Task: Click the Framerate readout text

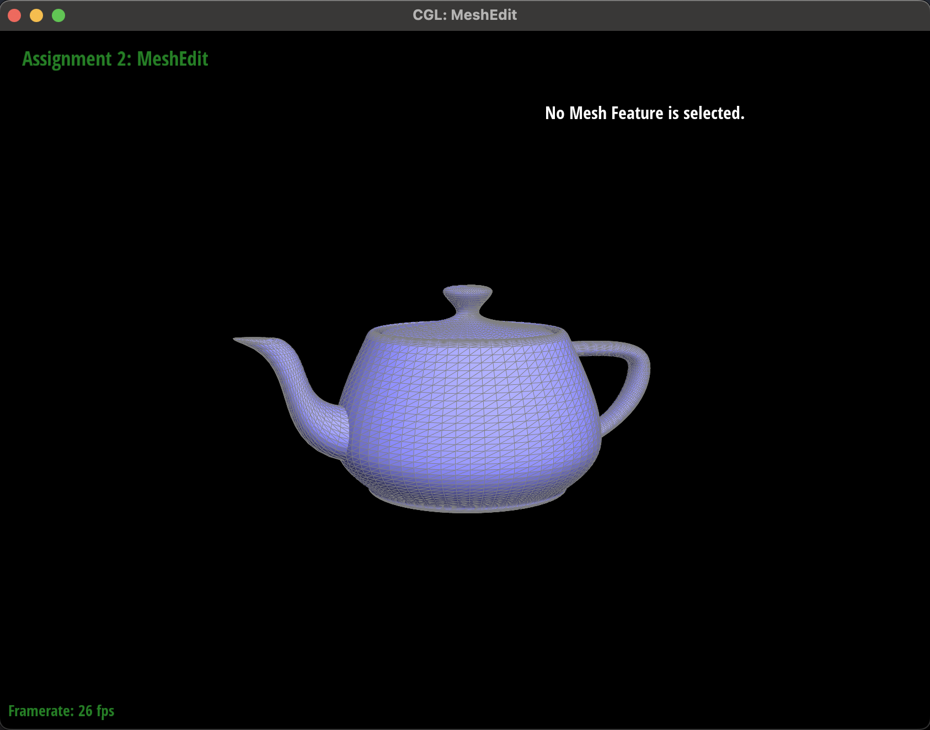Action: tap(61, 711)
